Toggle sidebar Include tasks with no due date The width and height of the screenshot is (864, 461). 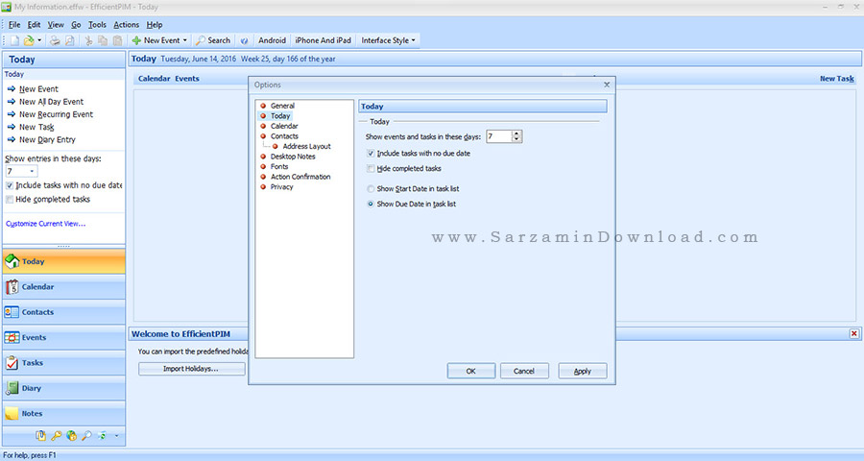(10, 185)
